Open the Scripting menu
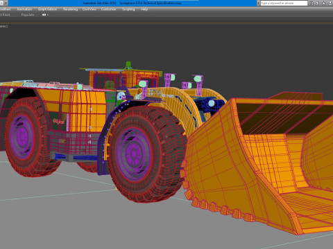This screenshot has width=333, height=249. point(128,9)
